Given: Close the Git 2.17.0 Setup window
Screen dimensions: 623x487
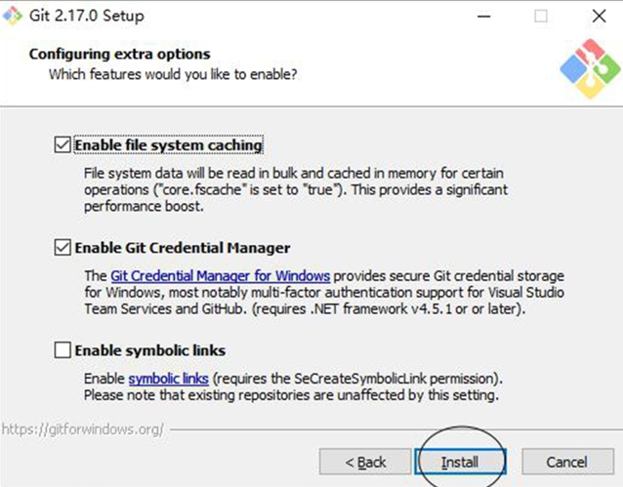Looking at the screenshot, I should point(599,17).
